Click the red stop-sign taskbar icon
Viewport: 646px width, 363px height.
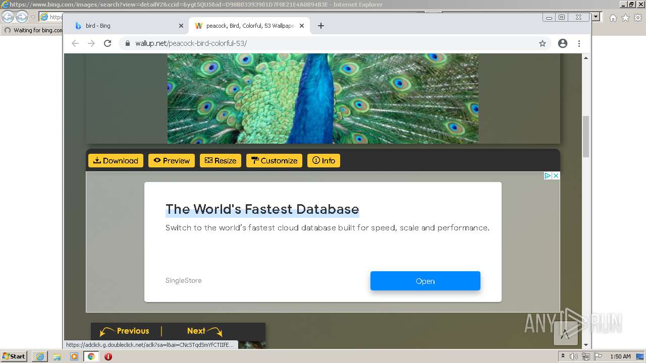click(x=108, y=356)
